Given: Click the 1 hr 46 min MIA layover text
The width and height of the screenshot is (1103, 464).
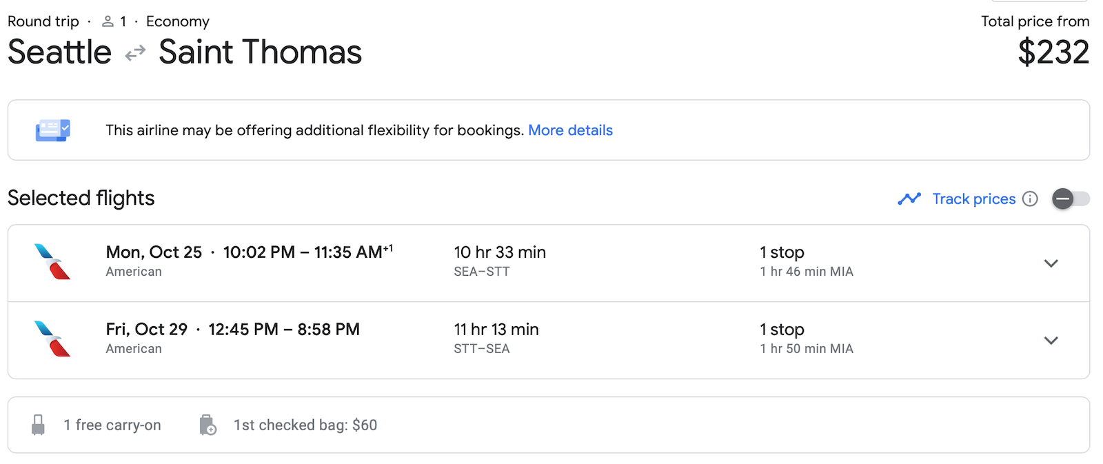Looking at the screenshot, I should click(x=806, y=272).
